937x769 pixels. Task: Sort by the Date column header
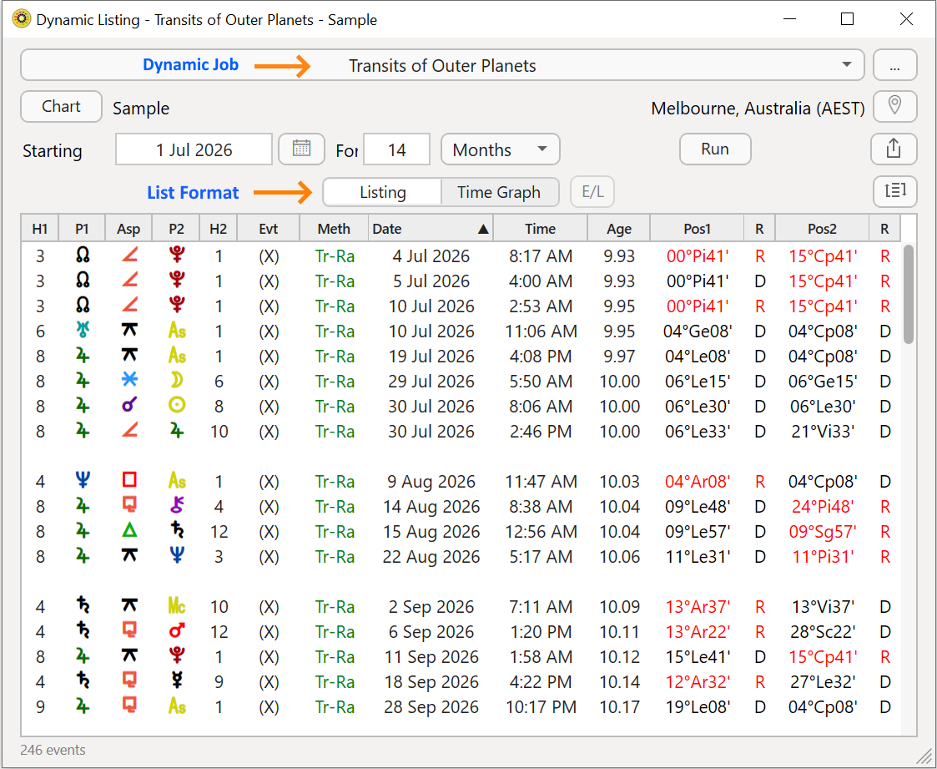pos(431,229)
